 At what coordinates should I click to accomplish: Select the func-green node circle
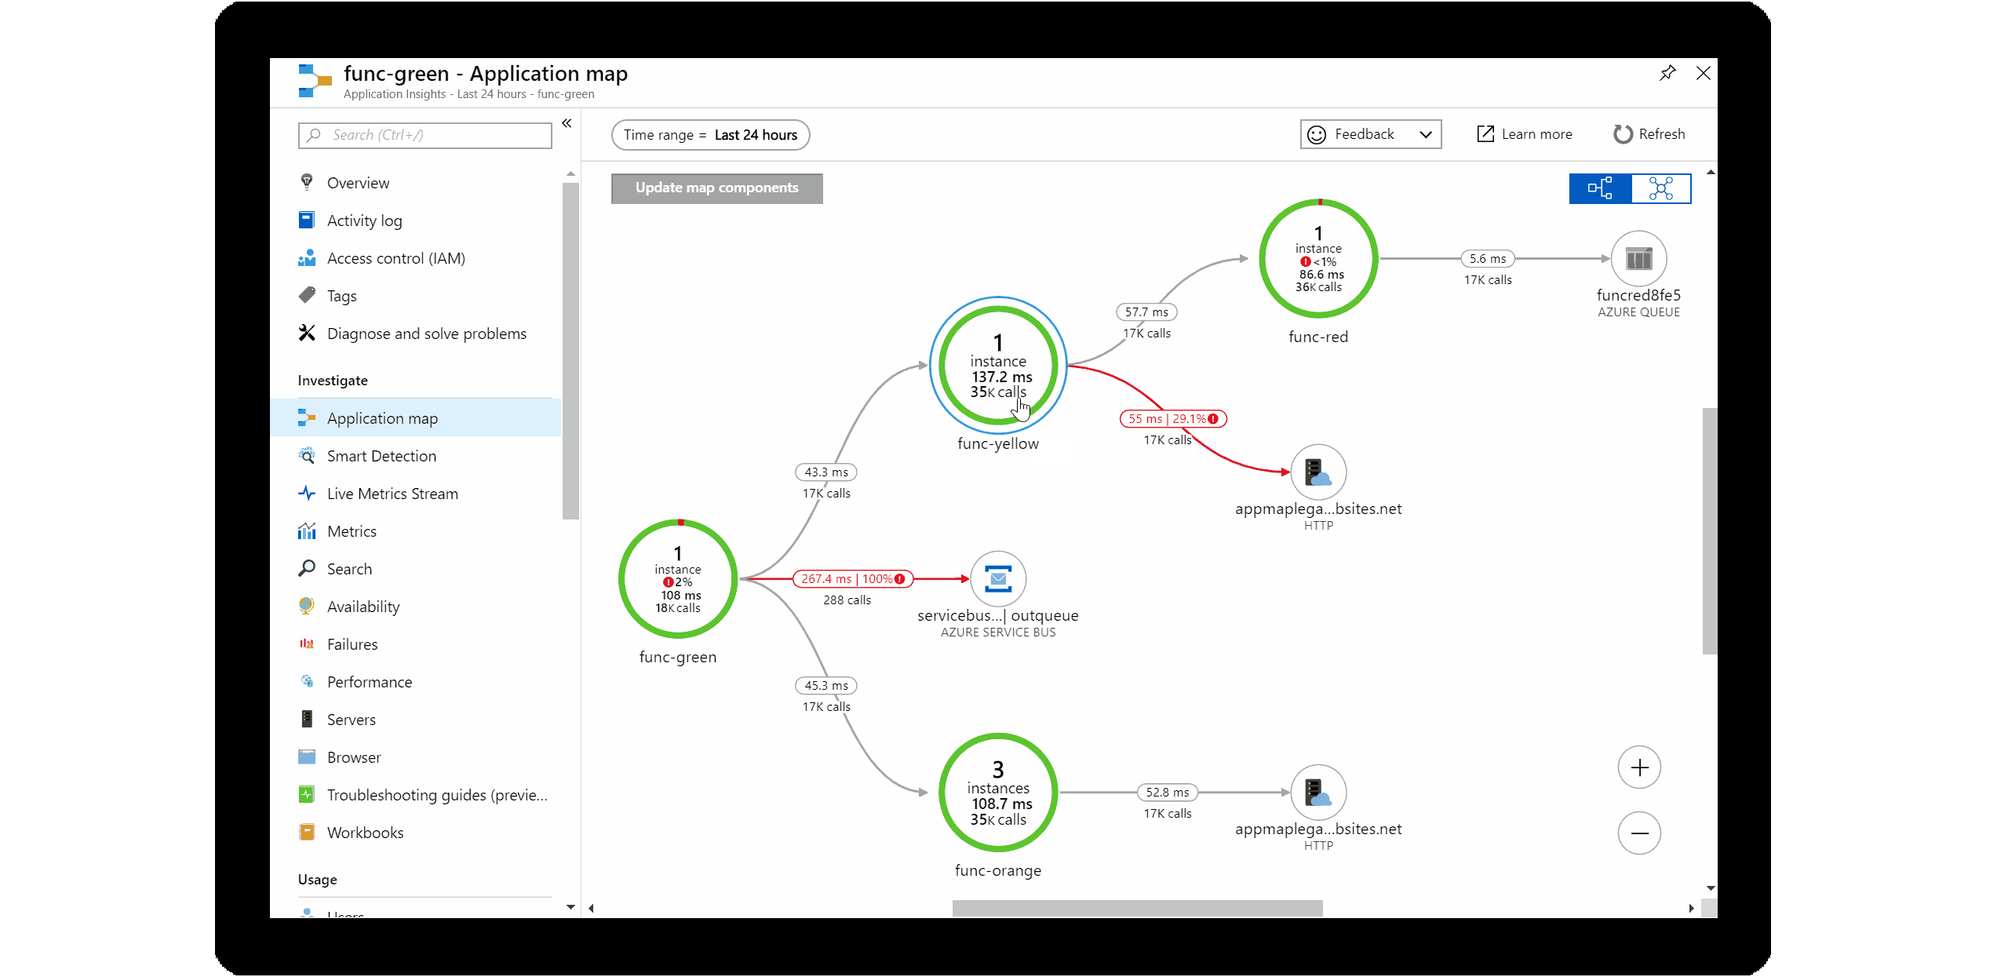(678, 578)
